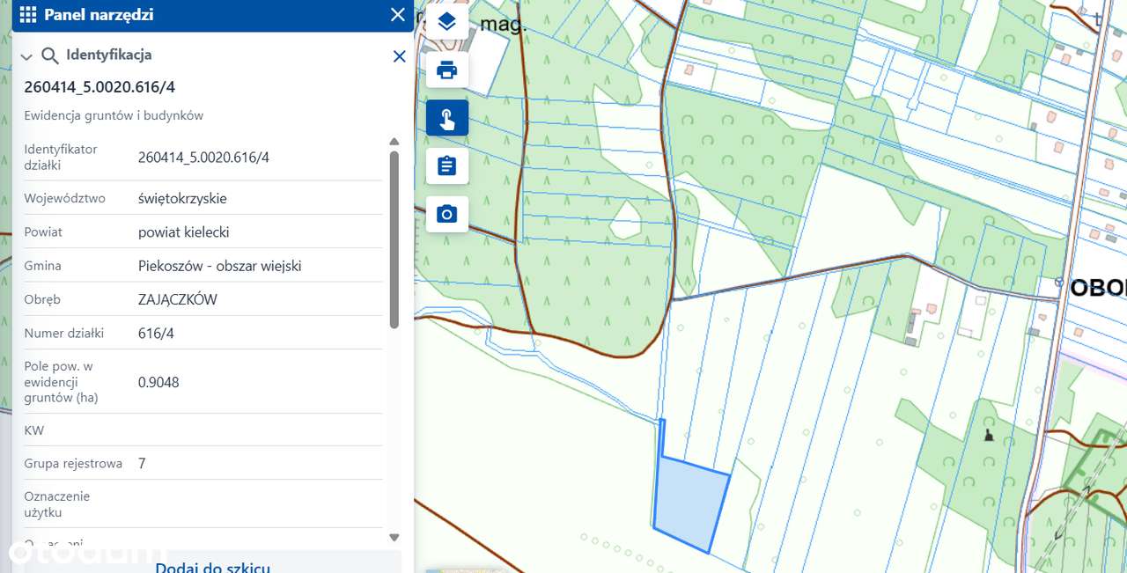This screenshot has width=1127, height=573.
Task: Close the Panel narzędzi panel
Action: tap(398, 14)
